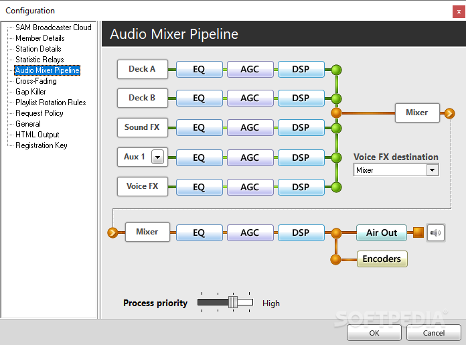Open the Deck A DSP module

click(301, 69)
